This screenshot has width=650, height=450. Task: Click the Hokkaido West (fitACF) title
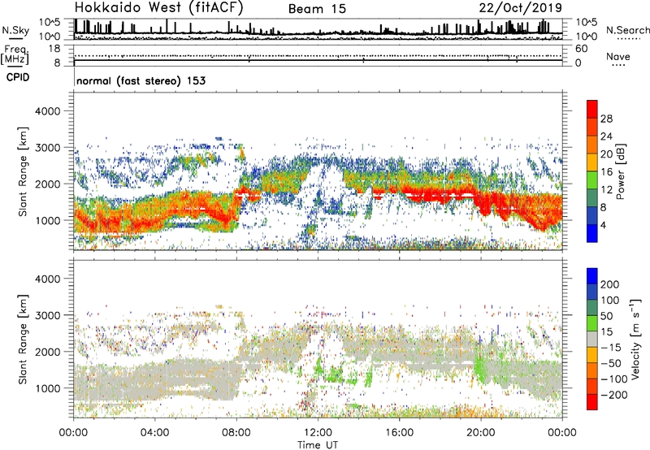[158, 8]
